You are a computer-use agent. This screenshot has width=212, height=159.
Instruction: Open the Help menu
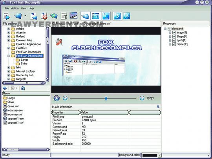(31, 8)
